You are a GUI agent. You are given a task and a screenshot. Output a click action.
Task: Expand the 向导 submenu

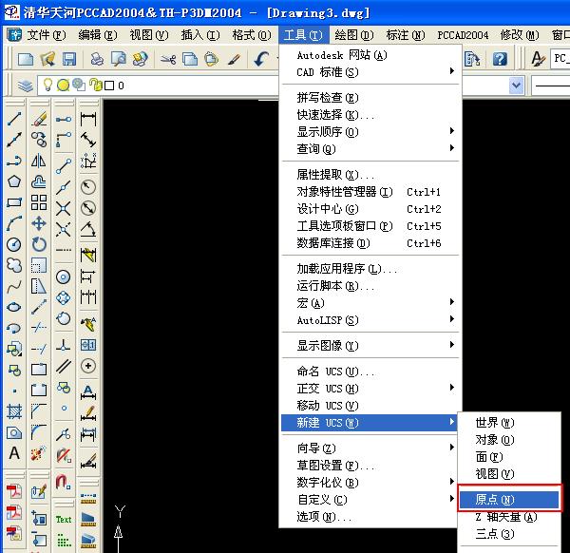(370, 448)
